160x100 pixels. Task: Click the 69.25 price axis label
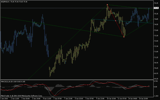pos(156,79)
